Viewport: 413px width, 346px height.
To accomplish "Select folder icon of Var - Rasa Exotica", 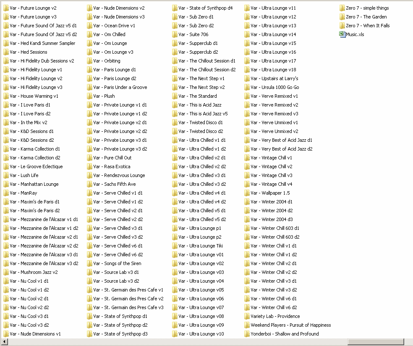I will [x=89, y=166].
